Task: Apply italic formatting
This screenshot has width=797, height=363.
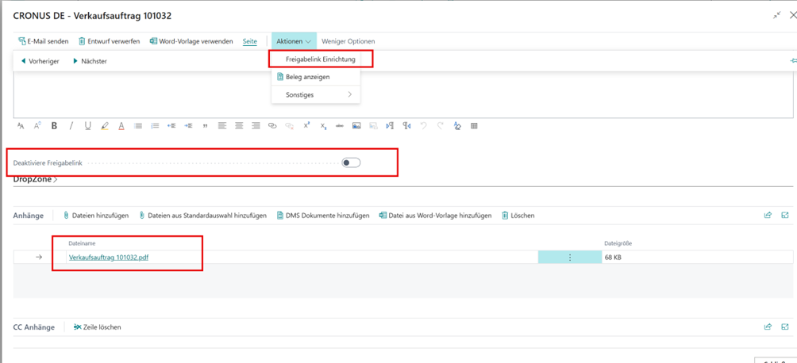Action: 71,126
